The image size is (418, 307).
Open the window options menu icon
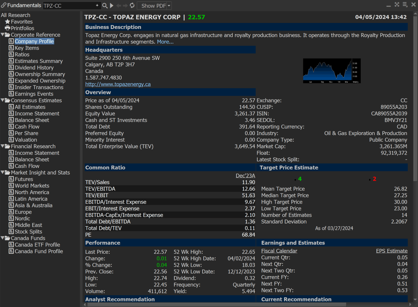[405, 5]
